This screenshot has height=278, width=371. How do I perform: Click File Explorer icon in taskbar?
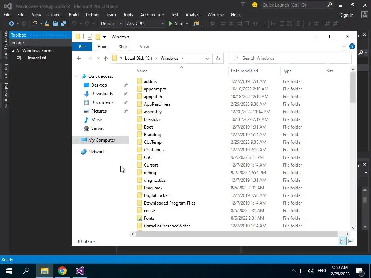[x=44, y=271]
